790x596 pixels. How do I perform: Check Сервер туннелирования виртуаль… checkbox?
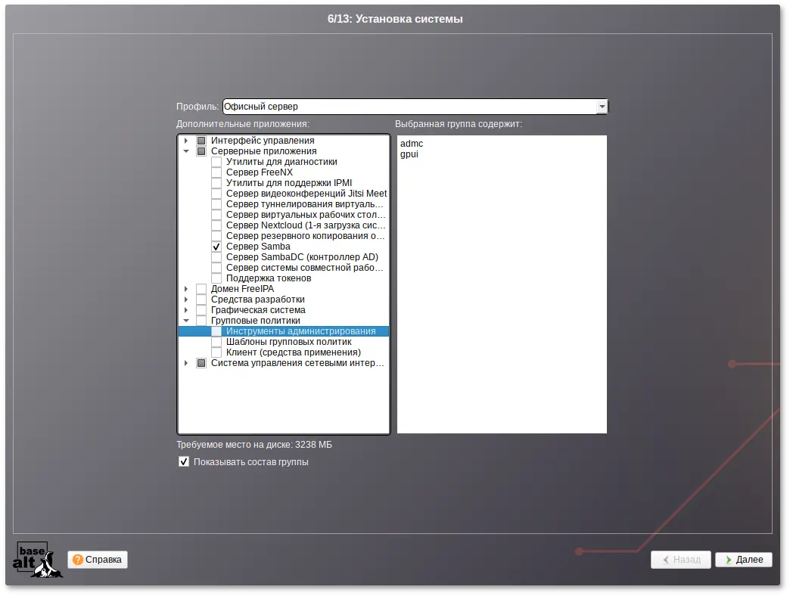click(x=216, y=204)
